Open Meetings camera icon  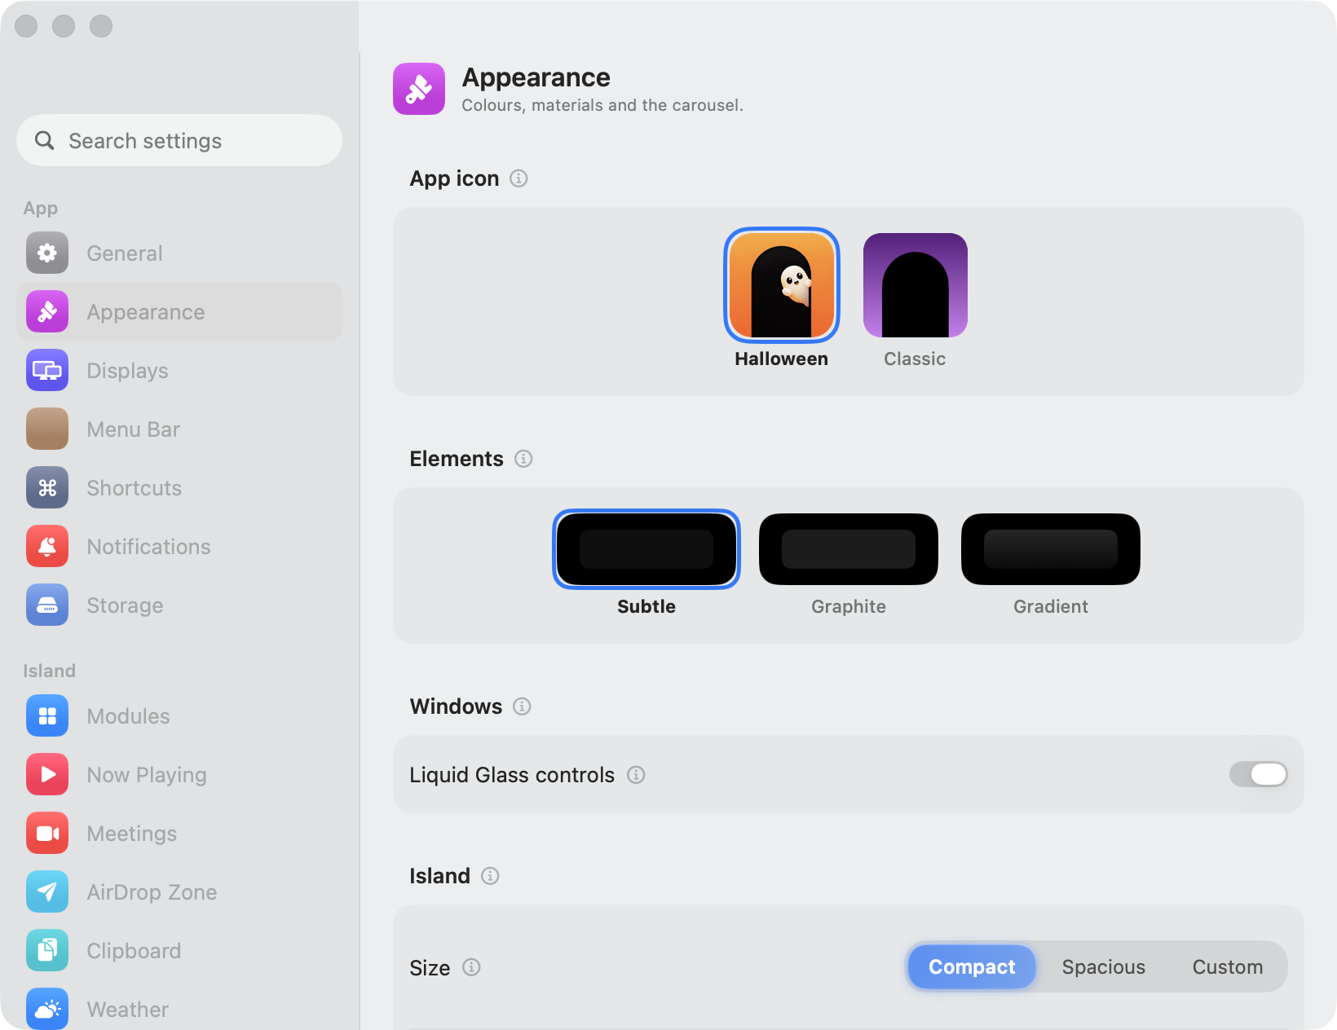[x=47, y=833]
